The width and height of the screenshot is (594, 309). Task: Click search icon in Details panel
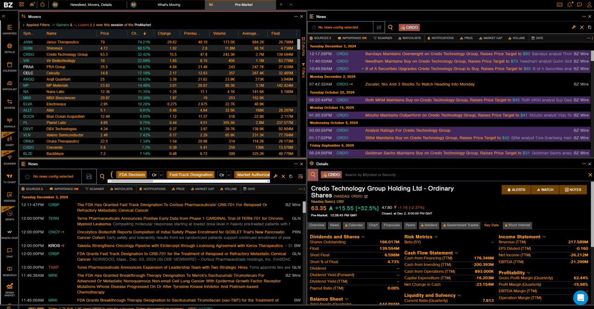pyautogui.click(x=313, y=175)
